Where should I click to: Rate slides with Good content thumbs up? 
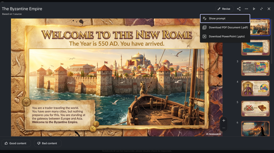(x=16, y=143)
